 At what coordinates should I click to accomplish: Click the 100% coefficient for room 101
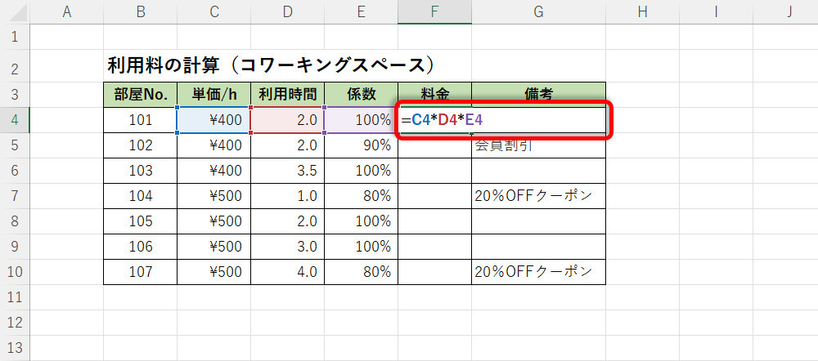[x=361, y=120]
